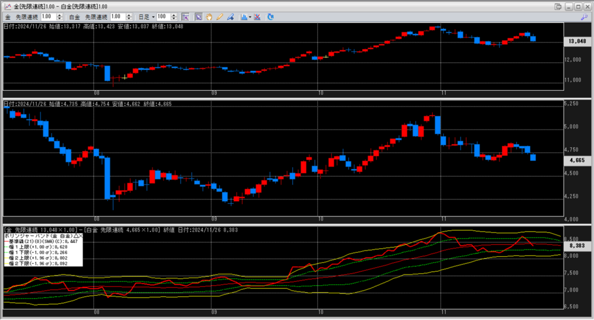Click the refresh chart icon
Viewport: 594px width, 320px height.
coord(270,17)
